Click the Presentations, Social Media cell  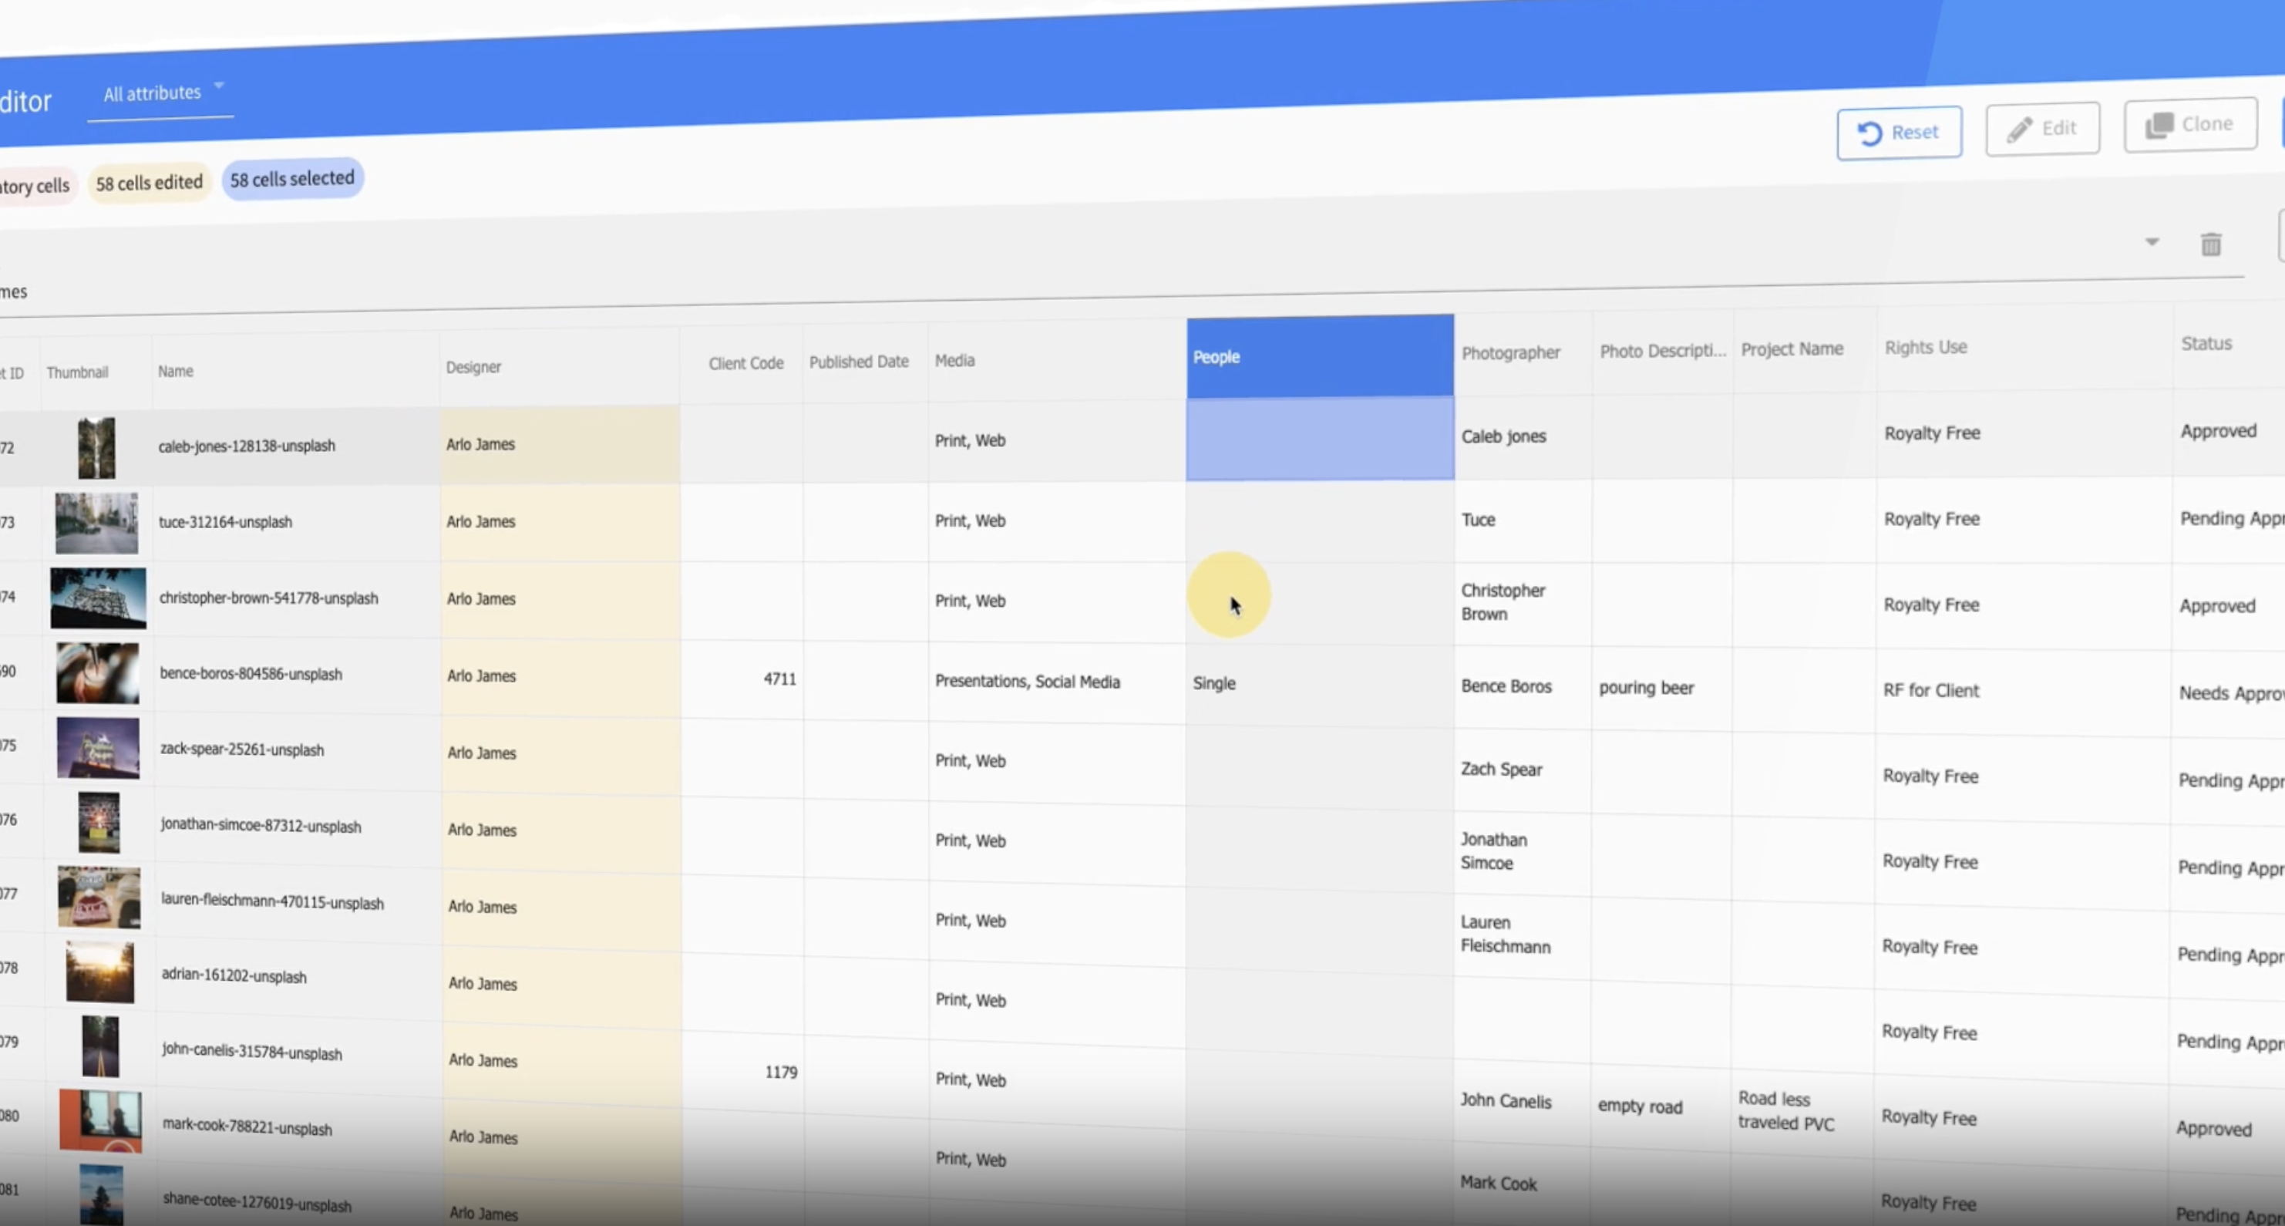point(1056,682)
